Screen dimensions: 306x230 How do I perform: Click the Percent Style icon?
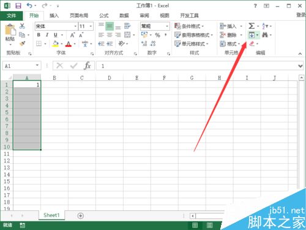[x=157, y=35]
